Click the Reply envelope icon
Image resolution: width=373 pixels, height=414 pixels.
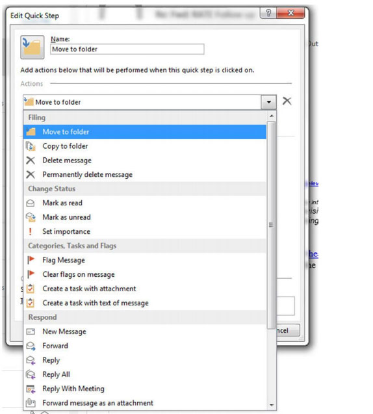pyautogui.click(x=31, y=360)
